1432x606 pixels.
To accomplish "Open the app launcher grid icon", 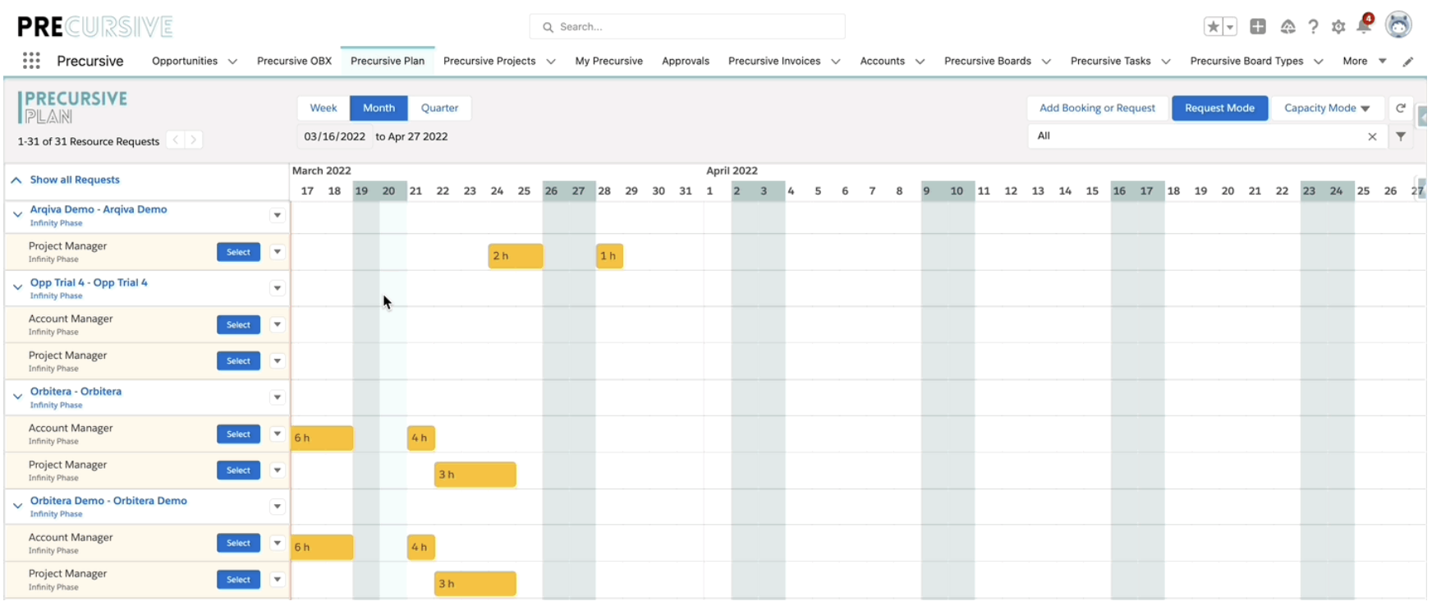I will (x=31, y=61).
